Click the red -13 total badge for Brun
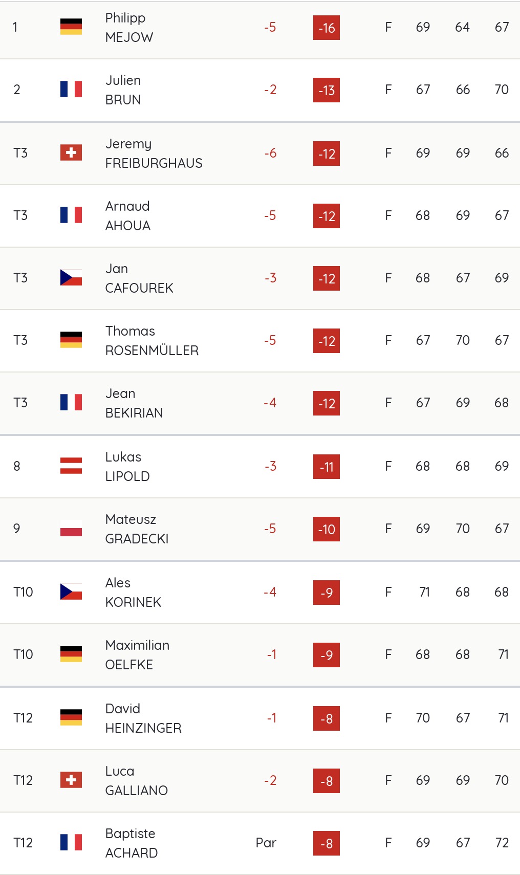Viewport: 520px width, 875px height. (x=327, y=90)
